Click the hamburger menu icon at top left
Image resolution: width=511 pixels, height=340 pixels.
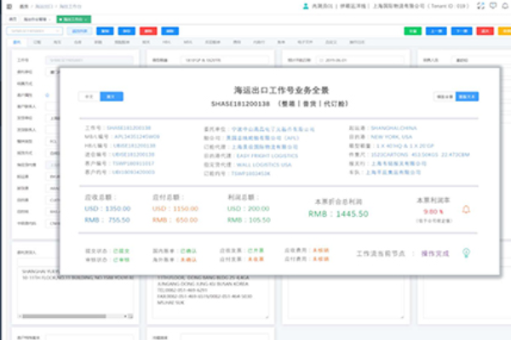pos(10,5)
